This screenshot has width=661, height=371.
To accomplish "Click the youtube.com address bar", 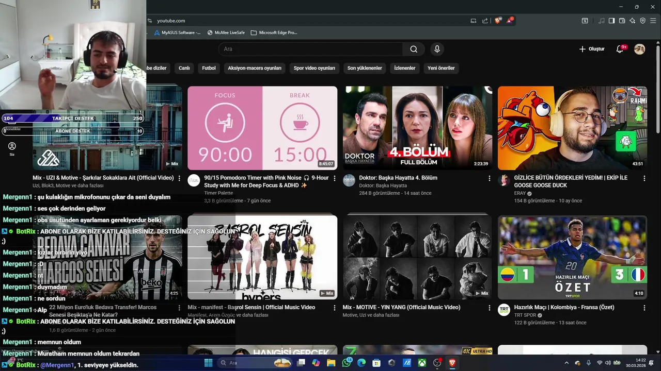I will pyautogui.click(x=171, y=21).
